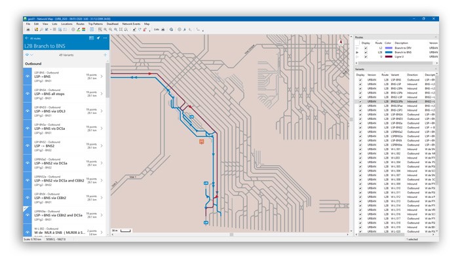Click the green pencil edit toolbar icon
462x266 pixels.
tap(79, 29)
